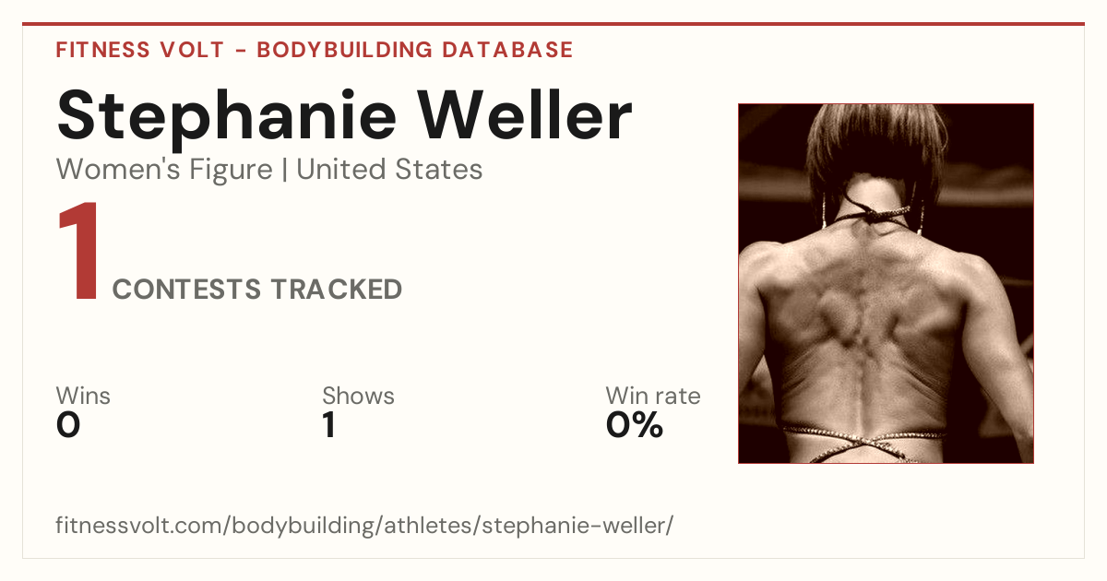Open the fitnessvolt.com athlete URL
The width and height of the screenshot is (1107, 581).
(365, 527)
